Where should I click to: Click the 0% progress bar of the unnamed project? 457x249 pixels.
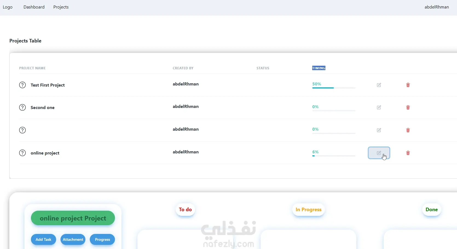click(334, 133)
